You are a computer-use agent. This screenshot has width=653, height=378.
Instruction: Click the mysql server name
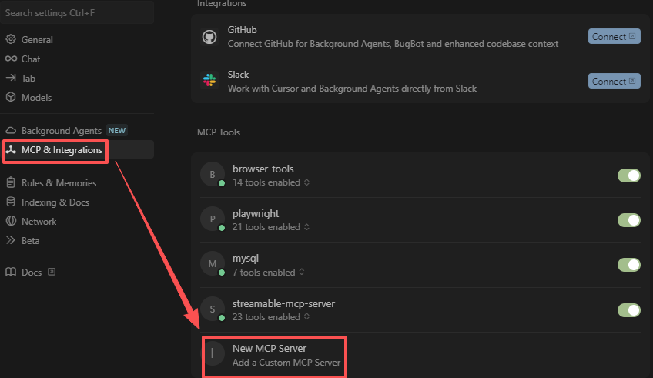point(246,259)
